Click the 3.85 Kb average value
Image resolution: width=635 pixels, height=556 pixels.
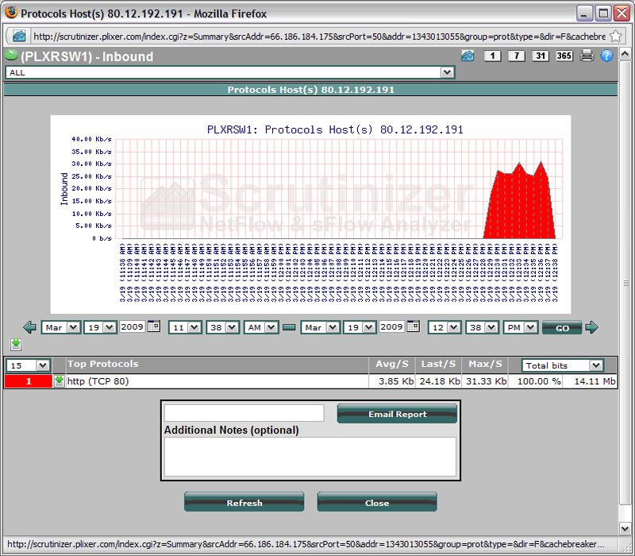[x=396, y=381]
